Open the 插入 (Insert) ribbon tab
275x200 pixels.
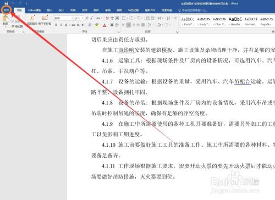pyautogui.click(x=50, y=10)
